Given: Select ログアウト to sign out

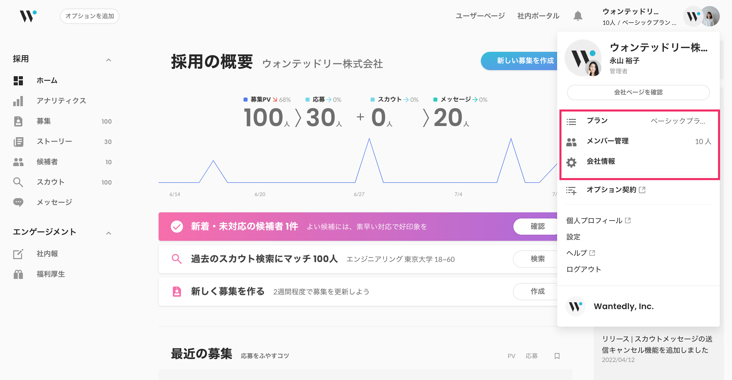Looking at the screenshot, I should (583, 269).
